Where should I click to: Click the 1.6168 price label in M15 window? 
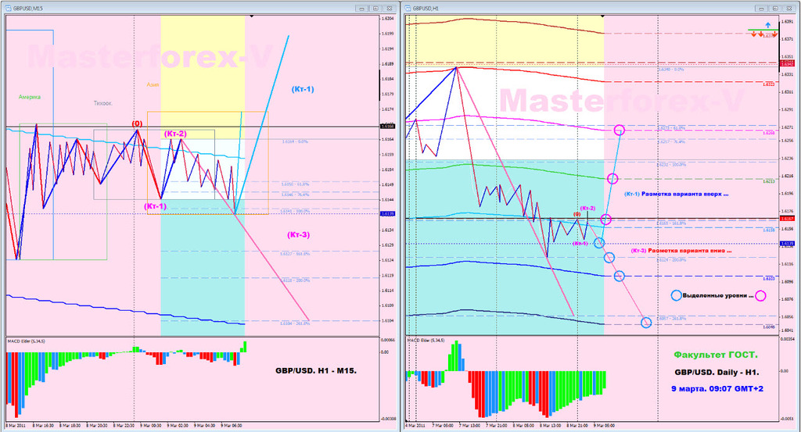tap(387, 126)
